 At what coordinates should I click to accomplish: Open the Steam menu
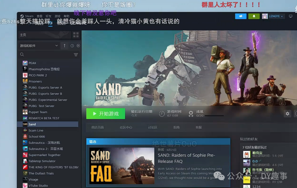[27, 16]
